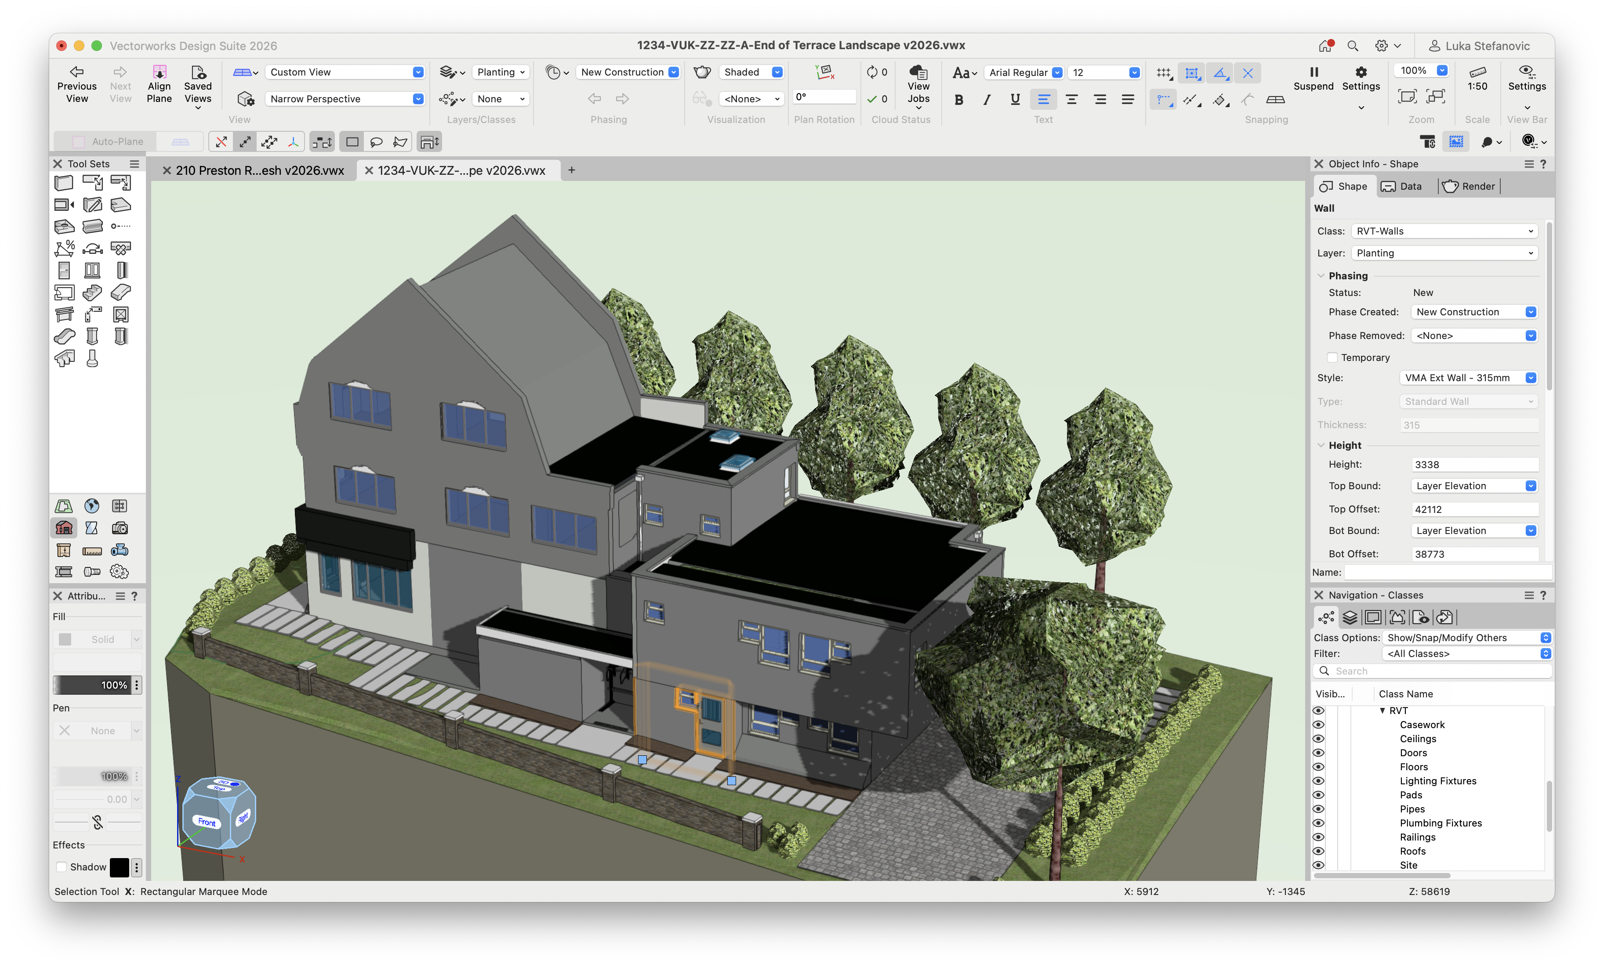Open Luka Stefanovic account button
1604x967 pixels.
(x=1478, y=46)
